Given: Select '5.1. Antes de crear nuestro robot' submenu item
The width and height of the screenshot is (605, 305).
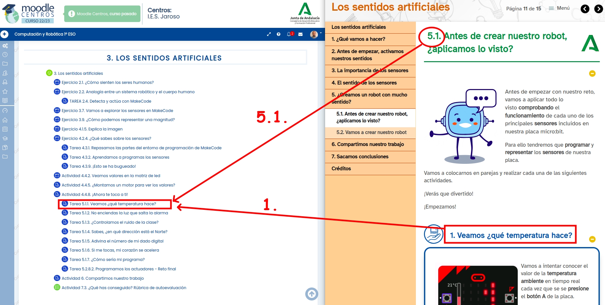Looking at the screenshot, I should [x=370, y=117].
